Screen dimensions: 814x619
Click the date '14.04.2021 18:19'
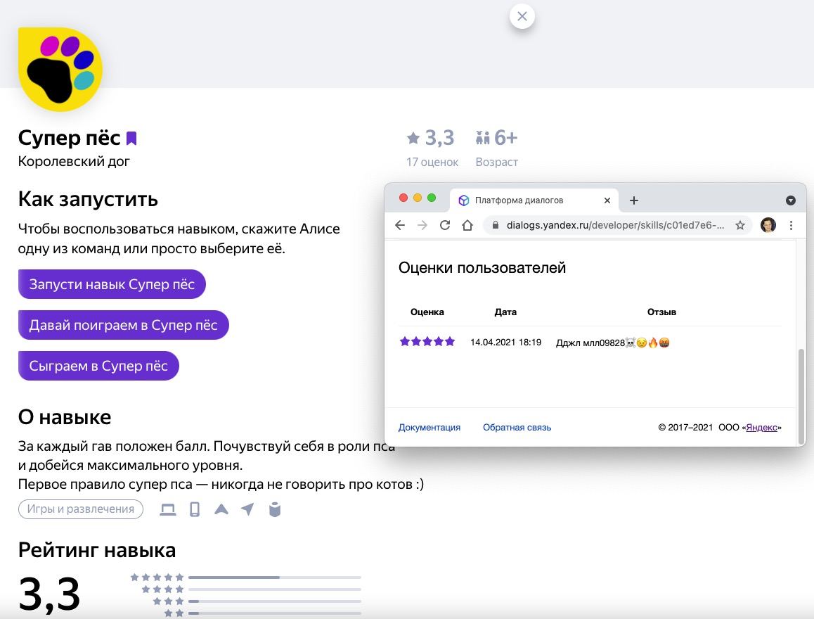click(505, 343)
